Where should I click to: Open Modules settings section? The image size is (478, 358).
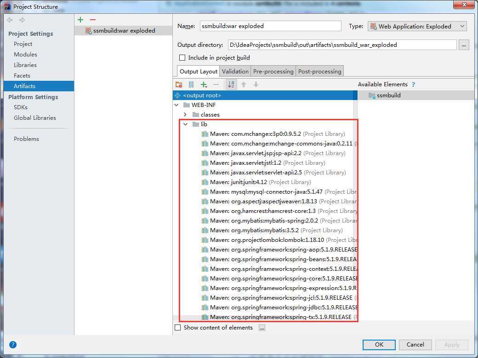coord(25,55)
